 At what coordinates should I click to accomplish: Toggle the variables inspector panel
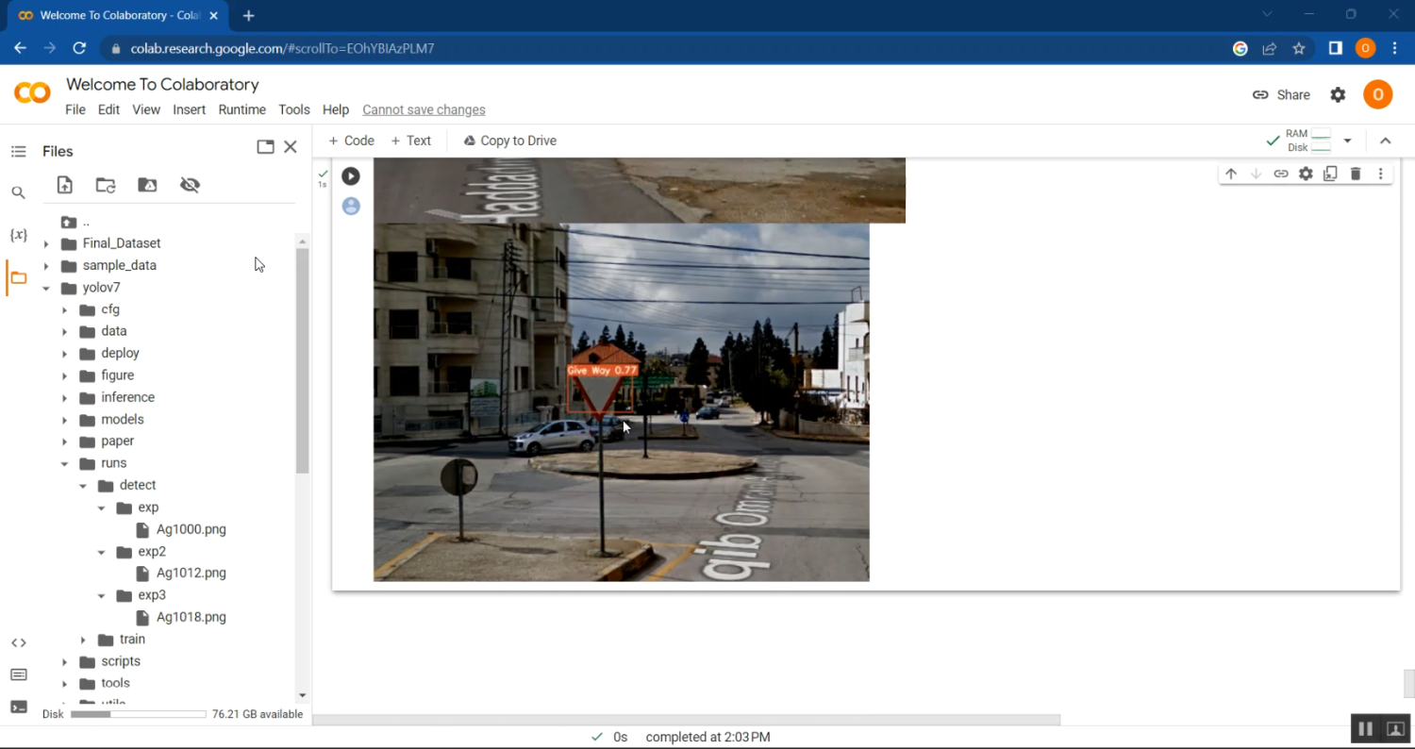(x=18, y=235)
